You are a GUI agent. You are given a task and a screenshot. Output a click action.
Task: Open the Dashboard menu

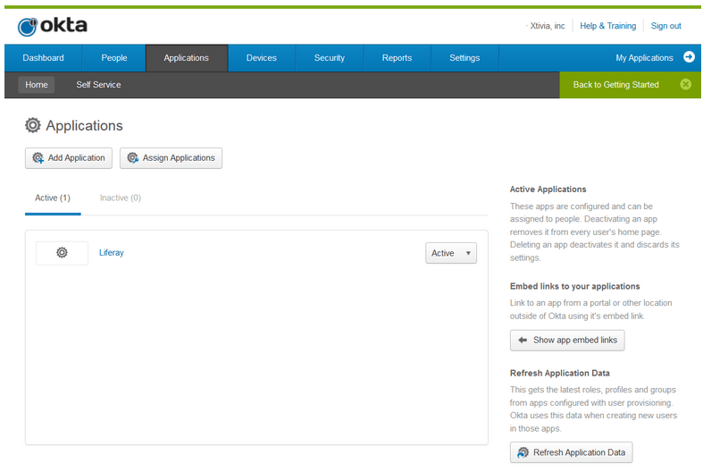43,58
